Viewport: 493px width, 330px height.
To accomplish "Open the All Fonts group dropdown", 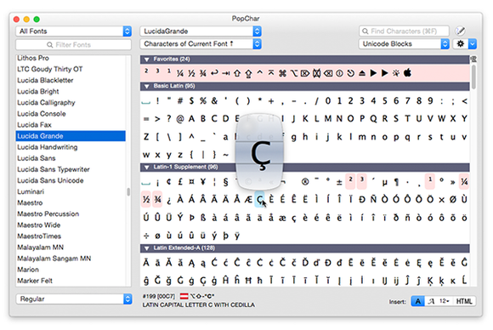I will [74, 31].
